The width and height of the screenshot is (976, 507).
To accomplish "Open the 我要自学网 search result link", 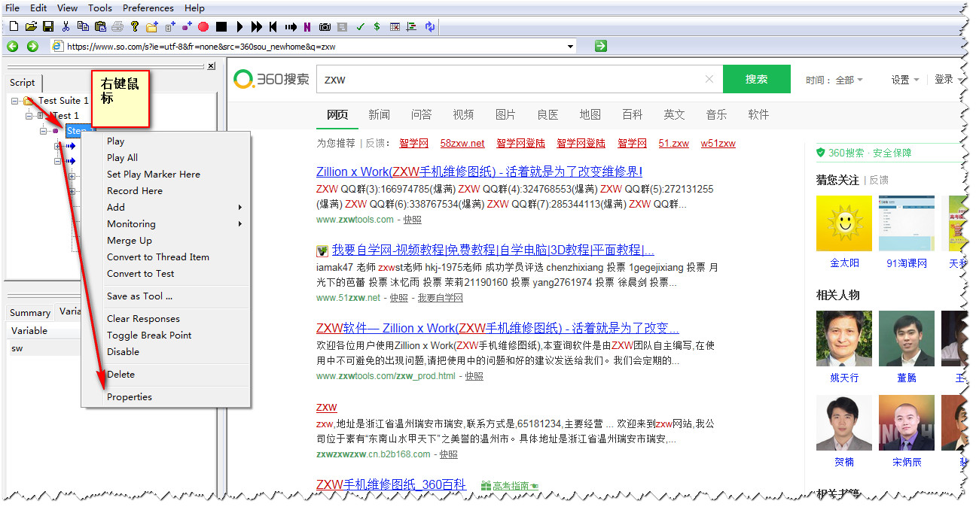I will [493, 250].
